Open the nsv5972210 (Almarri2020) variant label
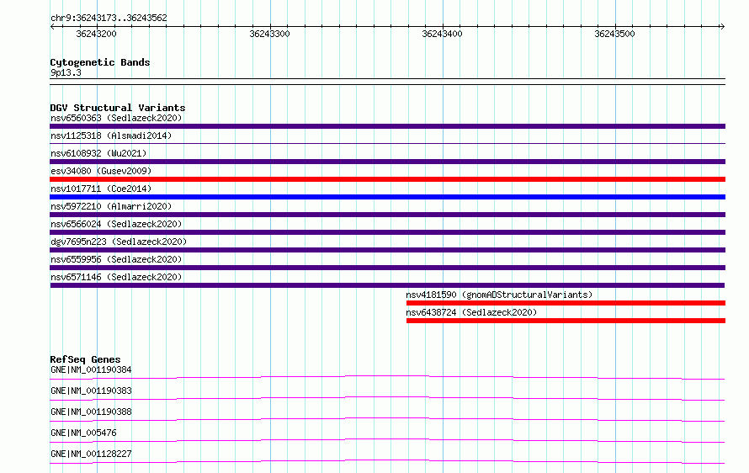Screen dimensions: 749x473 [111, 206]
